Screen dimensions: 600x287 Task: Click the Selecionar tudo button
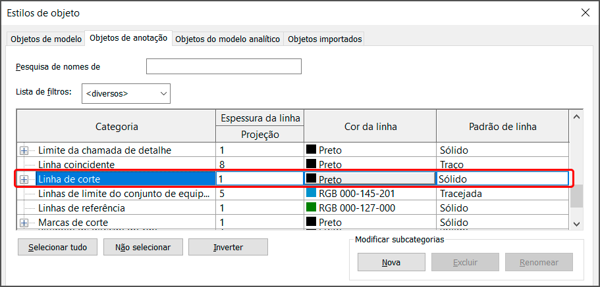click(57, 248)
